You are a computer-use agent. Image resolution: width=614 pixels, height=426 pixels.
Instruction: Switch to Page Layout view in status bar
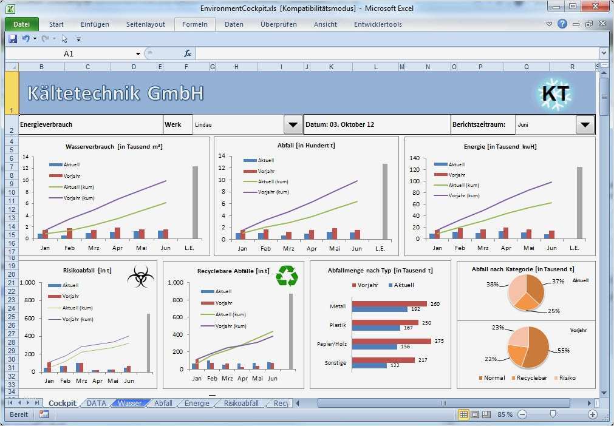(474, 414)
